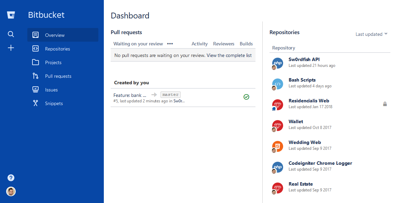403x203 pixels.
Task: Click the Projects folder icon
Action: point(36,62)
